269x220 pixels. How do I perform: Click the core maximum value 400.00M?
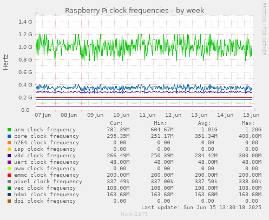click(250, 136)
